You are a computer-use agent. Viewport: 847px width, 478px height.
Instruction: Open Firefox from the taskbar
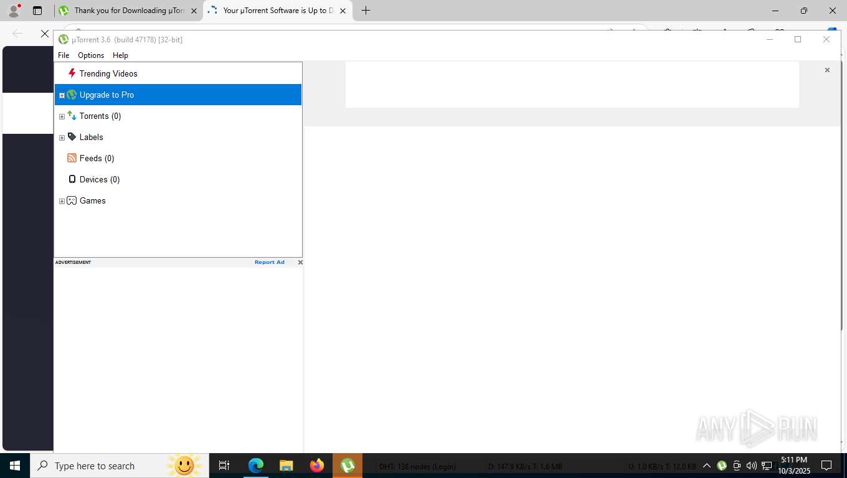[x=317, y=466]
